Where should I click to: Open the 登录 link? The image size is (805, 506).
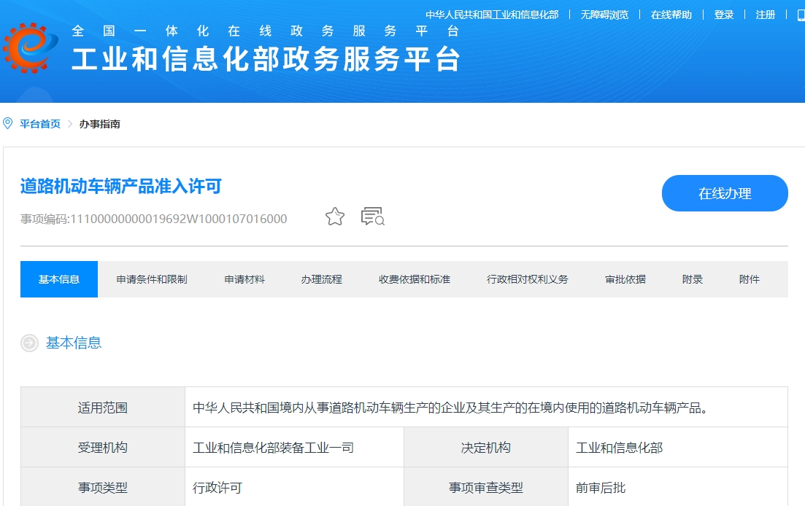click(x=723, y=15)
